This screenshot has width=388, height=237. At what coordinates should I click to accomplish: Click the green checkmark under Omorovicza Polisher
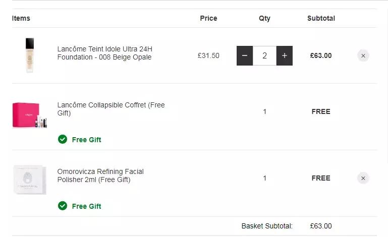click(63, 206)
